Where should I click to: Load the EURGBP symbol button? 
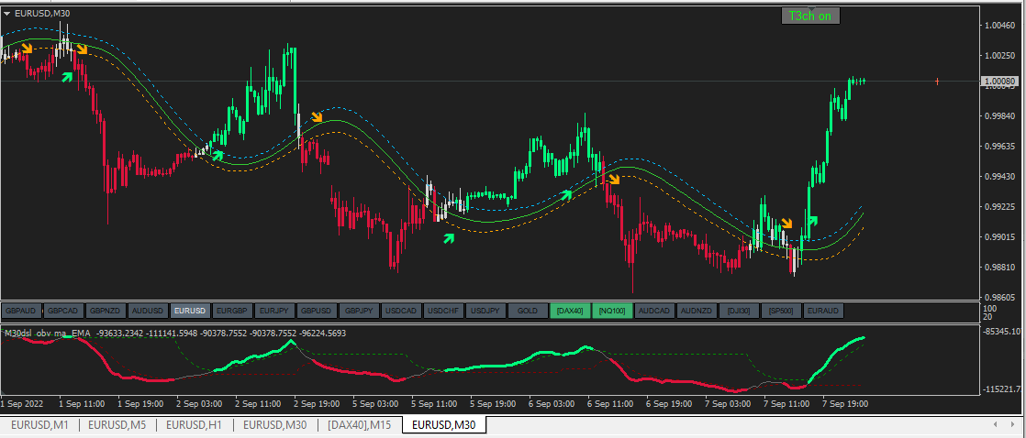coord(231,311)
